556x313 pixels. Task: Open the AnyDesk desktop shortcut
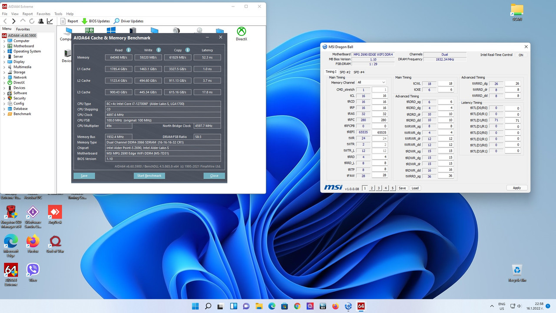pyautogui.click(x=55, y=215)
